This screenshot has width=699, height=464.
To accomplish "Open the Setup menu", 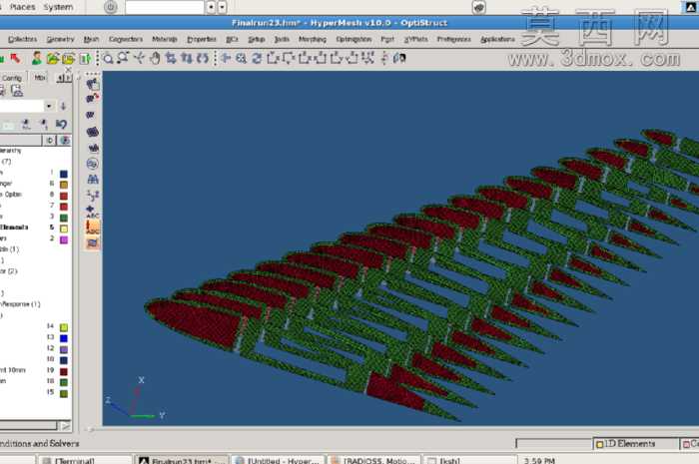I will [257, 39].
